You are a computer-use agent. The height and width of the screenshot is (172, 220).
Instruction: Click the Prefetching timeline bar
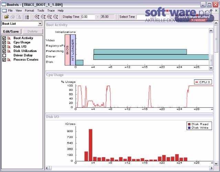click(140, 52)
